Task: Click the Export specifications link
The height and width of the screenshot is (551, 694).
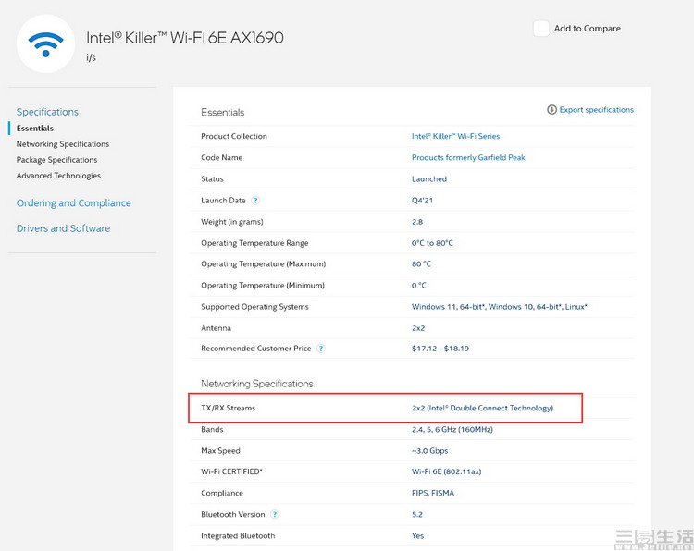Action: [x=596, y=110]
